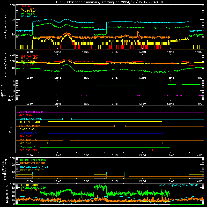Click the 12:45 tick label under the keV panel

point(57,52)
